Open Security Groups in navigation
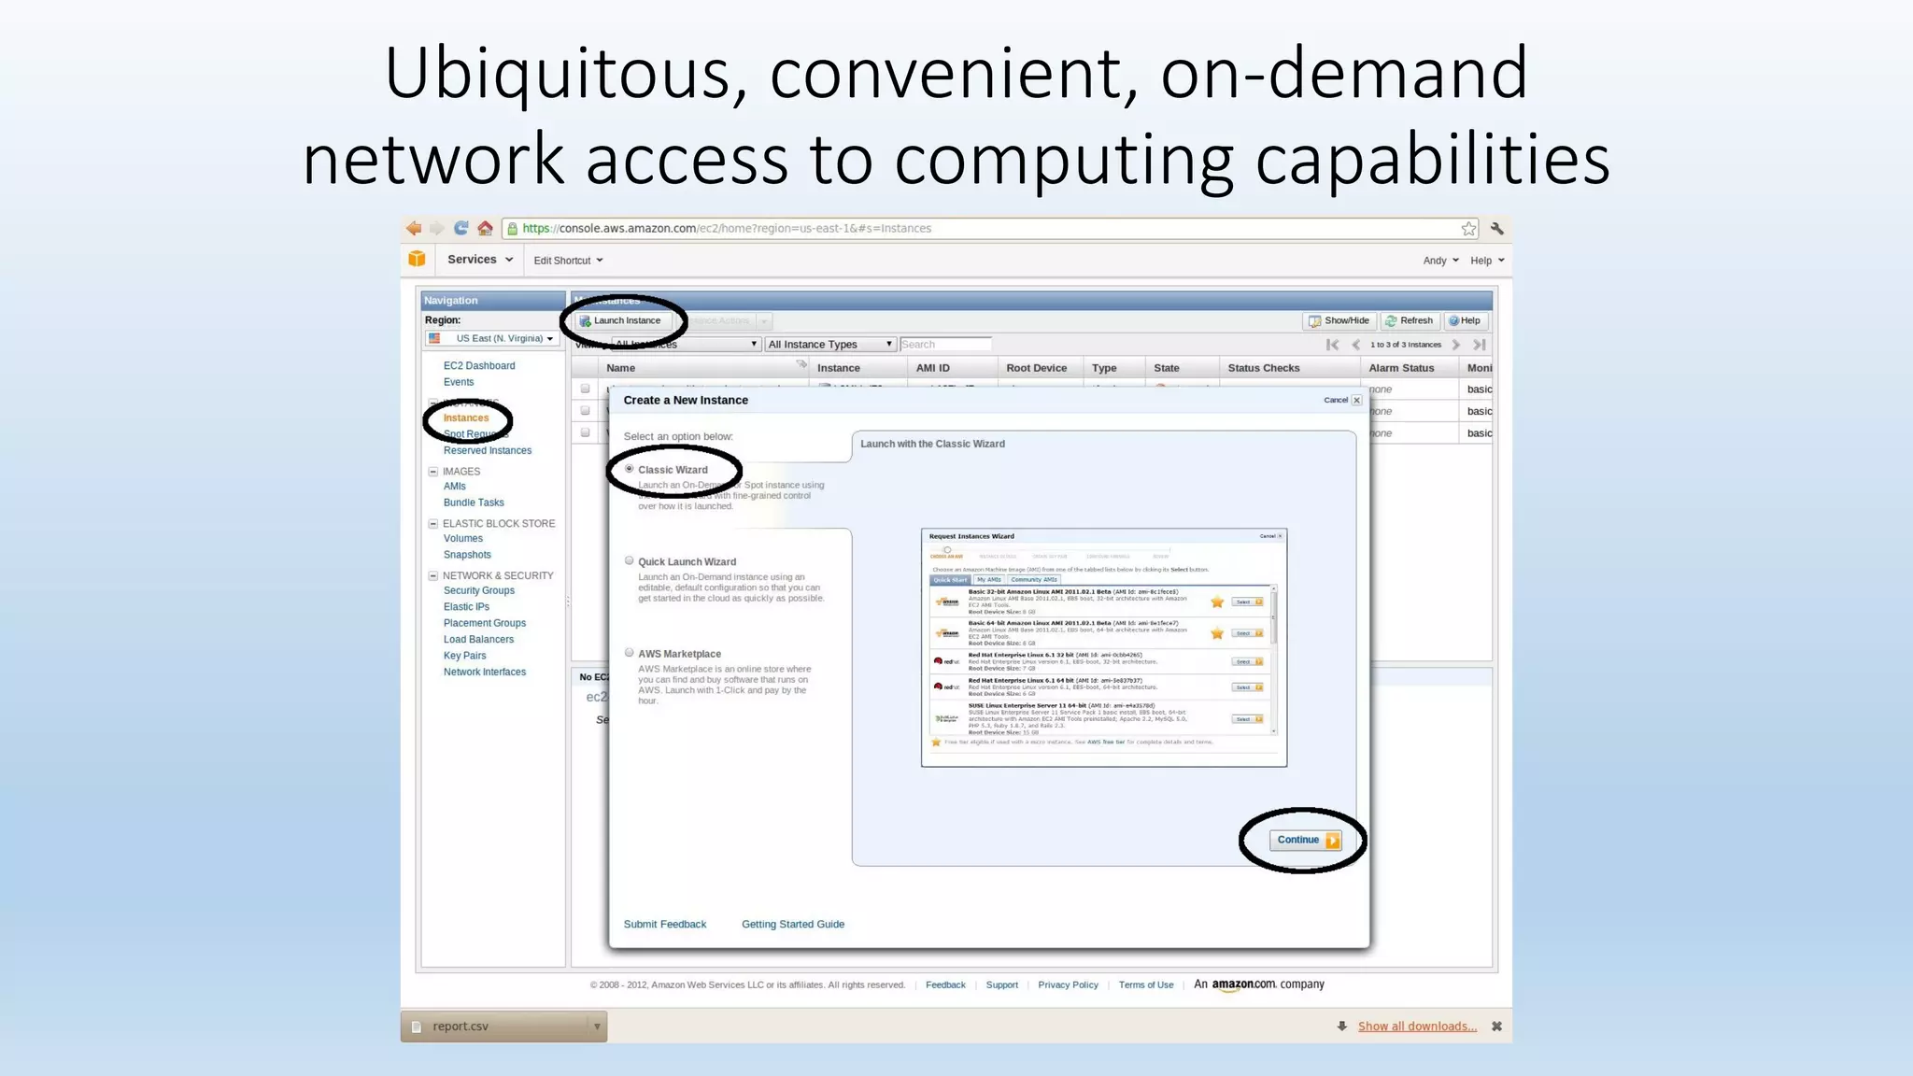Image resolution: width=1913 pixels, height=1076 pixels. [x=479, y=590]
